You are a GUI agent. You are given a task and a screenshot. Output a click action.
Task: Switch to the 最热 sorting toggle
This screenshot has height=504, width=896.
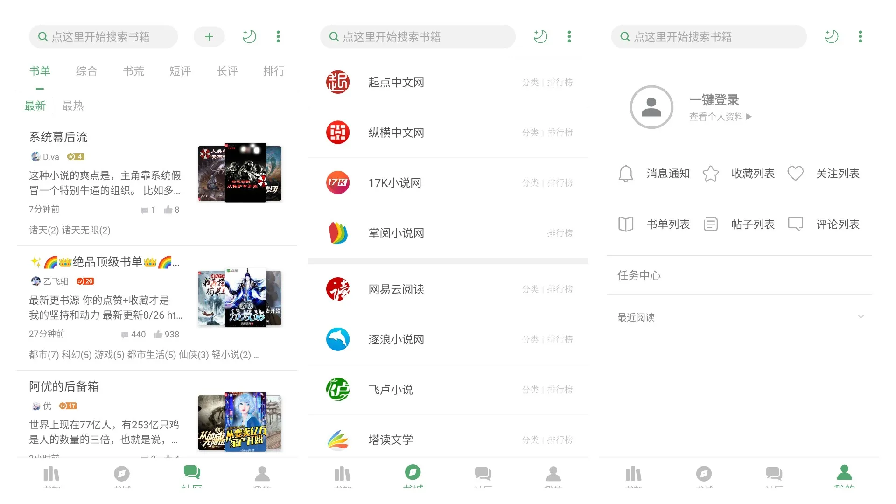tap(72, 105)
